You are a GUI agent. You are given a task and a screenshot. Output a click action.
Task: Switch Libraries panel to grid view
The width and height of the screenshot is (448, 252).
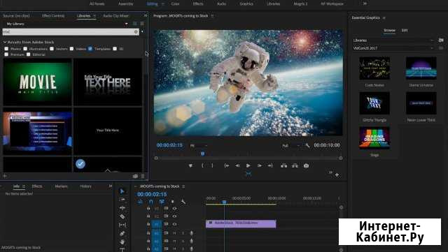coord(135,24)
